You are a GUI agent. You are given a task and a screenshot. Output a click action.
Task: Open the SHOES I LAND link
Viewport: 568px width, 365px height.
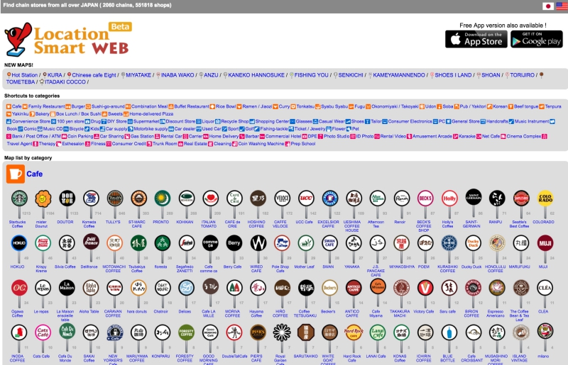(453, 75)
